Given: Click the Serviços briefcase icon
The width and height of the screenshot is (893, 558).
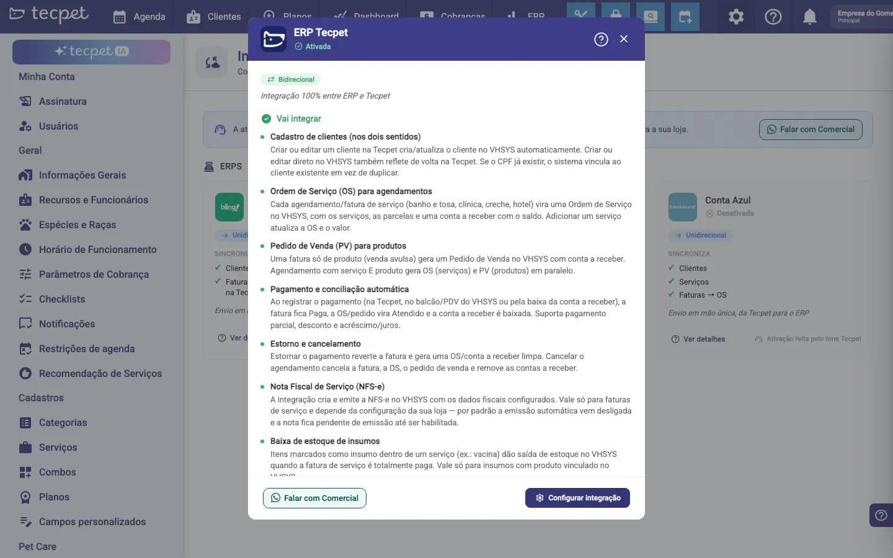Looking at the screenshot, I should click(x=25, y=448).
